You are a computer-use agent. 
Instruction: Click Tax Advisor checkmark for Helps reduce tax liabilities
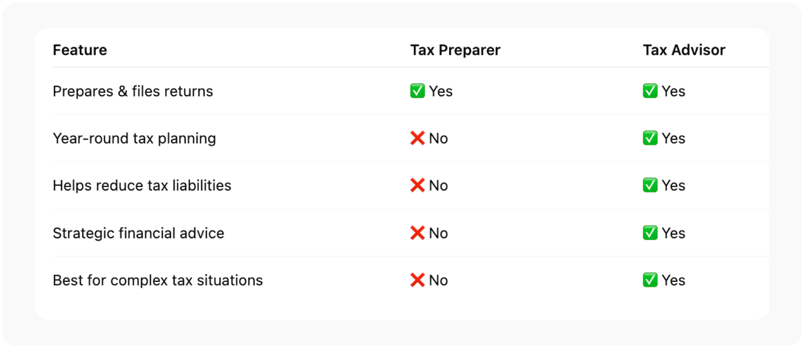click(650, 185)
